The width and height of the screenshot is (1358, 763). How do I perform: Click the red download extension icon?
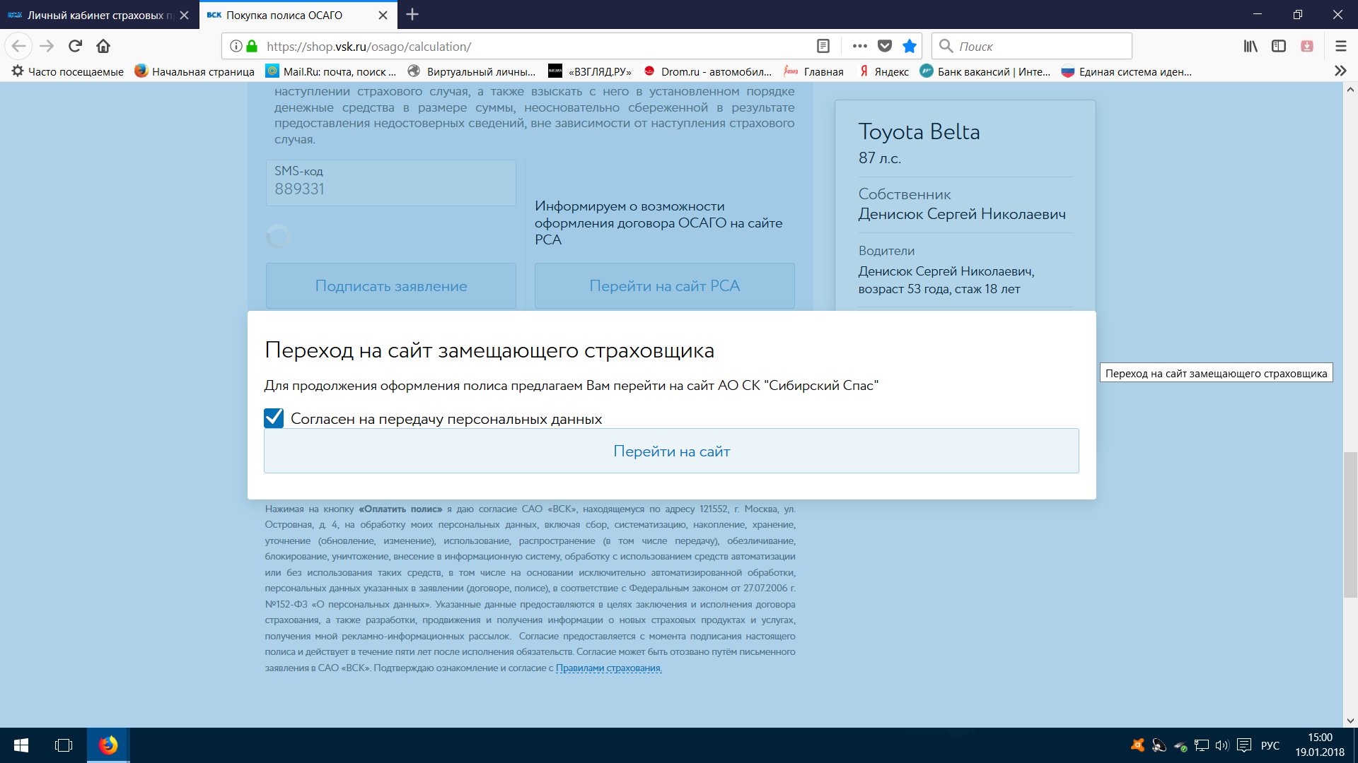1307,47
